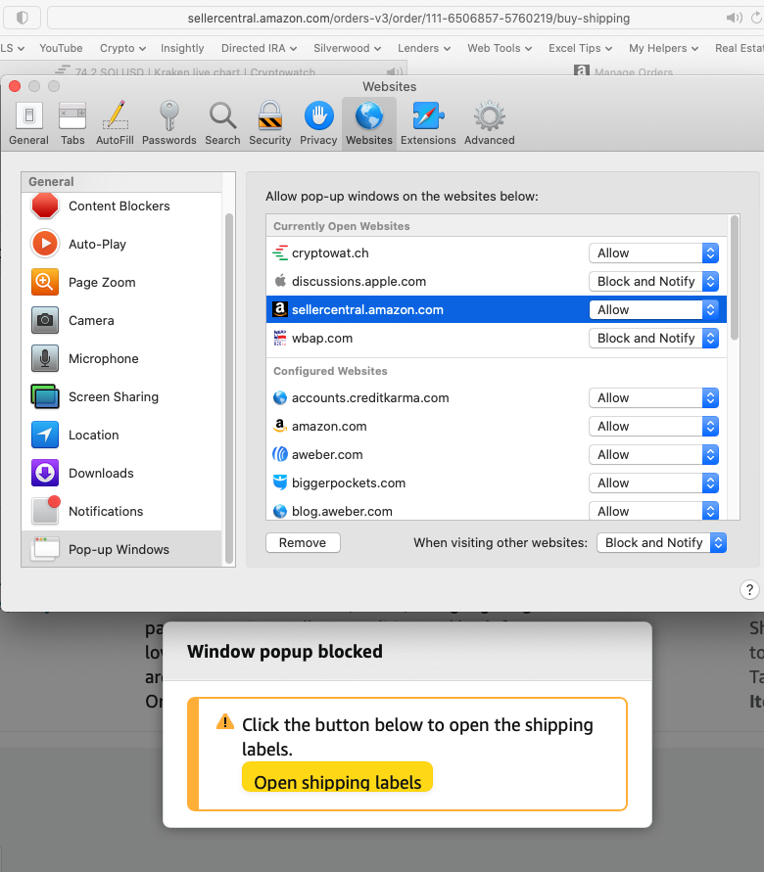Select Auto-Play in the sidebar
Image resolution: width=764 pixels, height=872 pixels.
pyautogui.click(x=121, y=244)
